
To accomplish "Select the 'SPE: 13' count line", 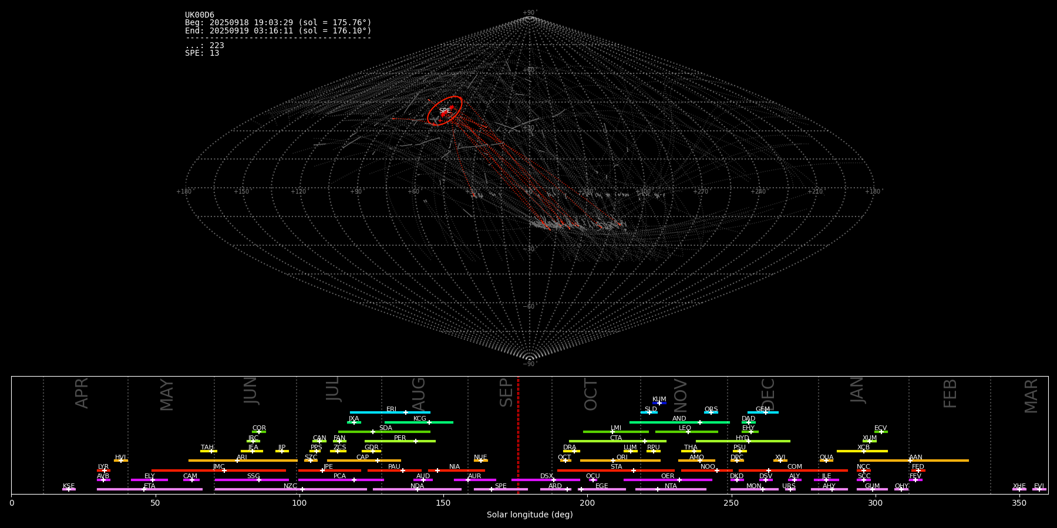I will tap(202, 53).
